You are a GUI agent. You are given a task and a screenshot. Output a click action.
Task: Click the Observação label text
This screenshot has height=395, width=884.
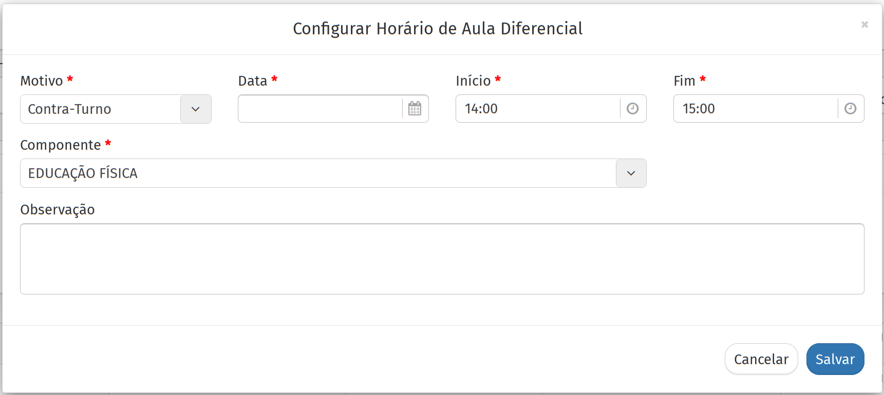[x=58, y=210]
